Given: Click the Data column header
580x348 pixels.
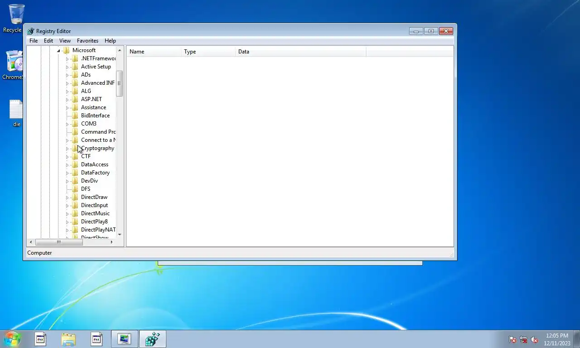Looking at the screenshot, I should [300, 52].
